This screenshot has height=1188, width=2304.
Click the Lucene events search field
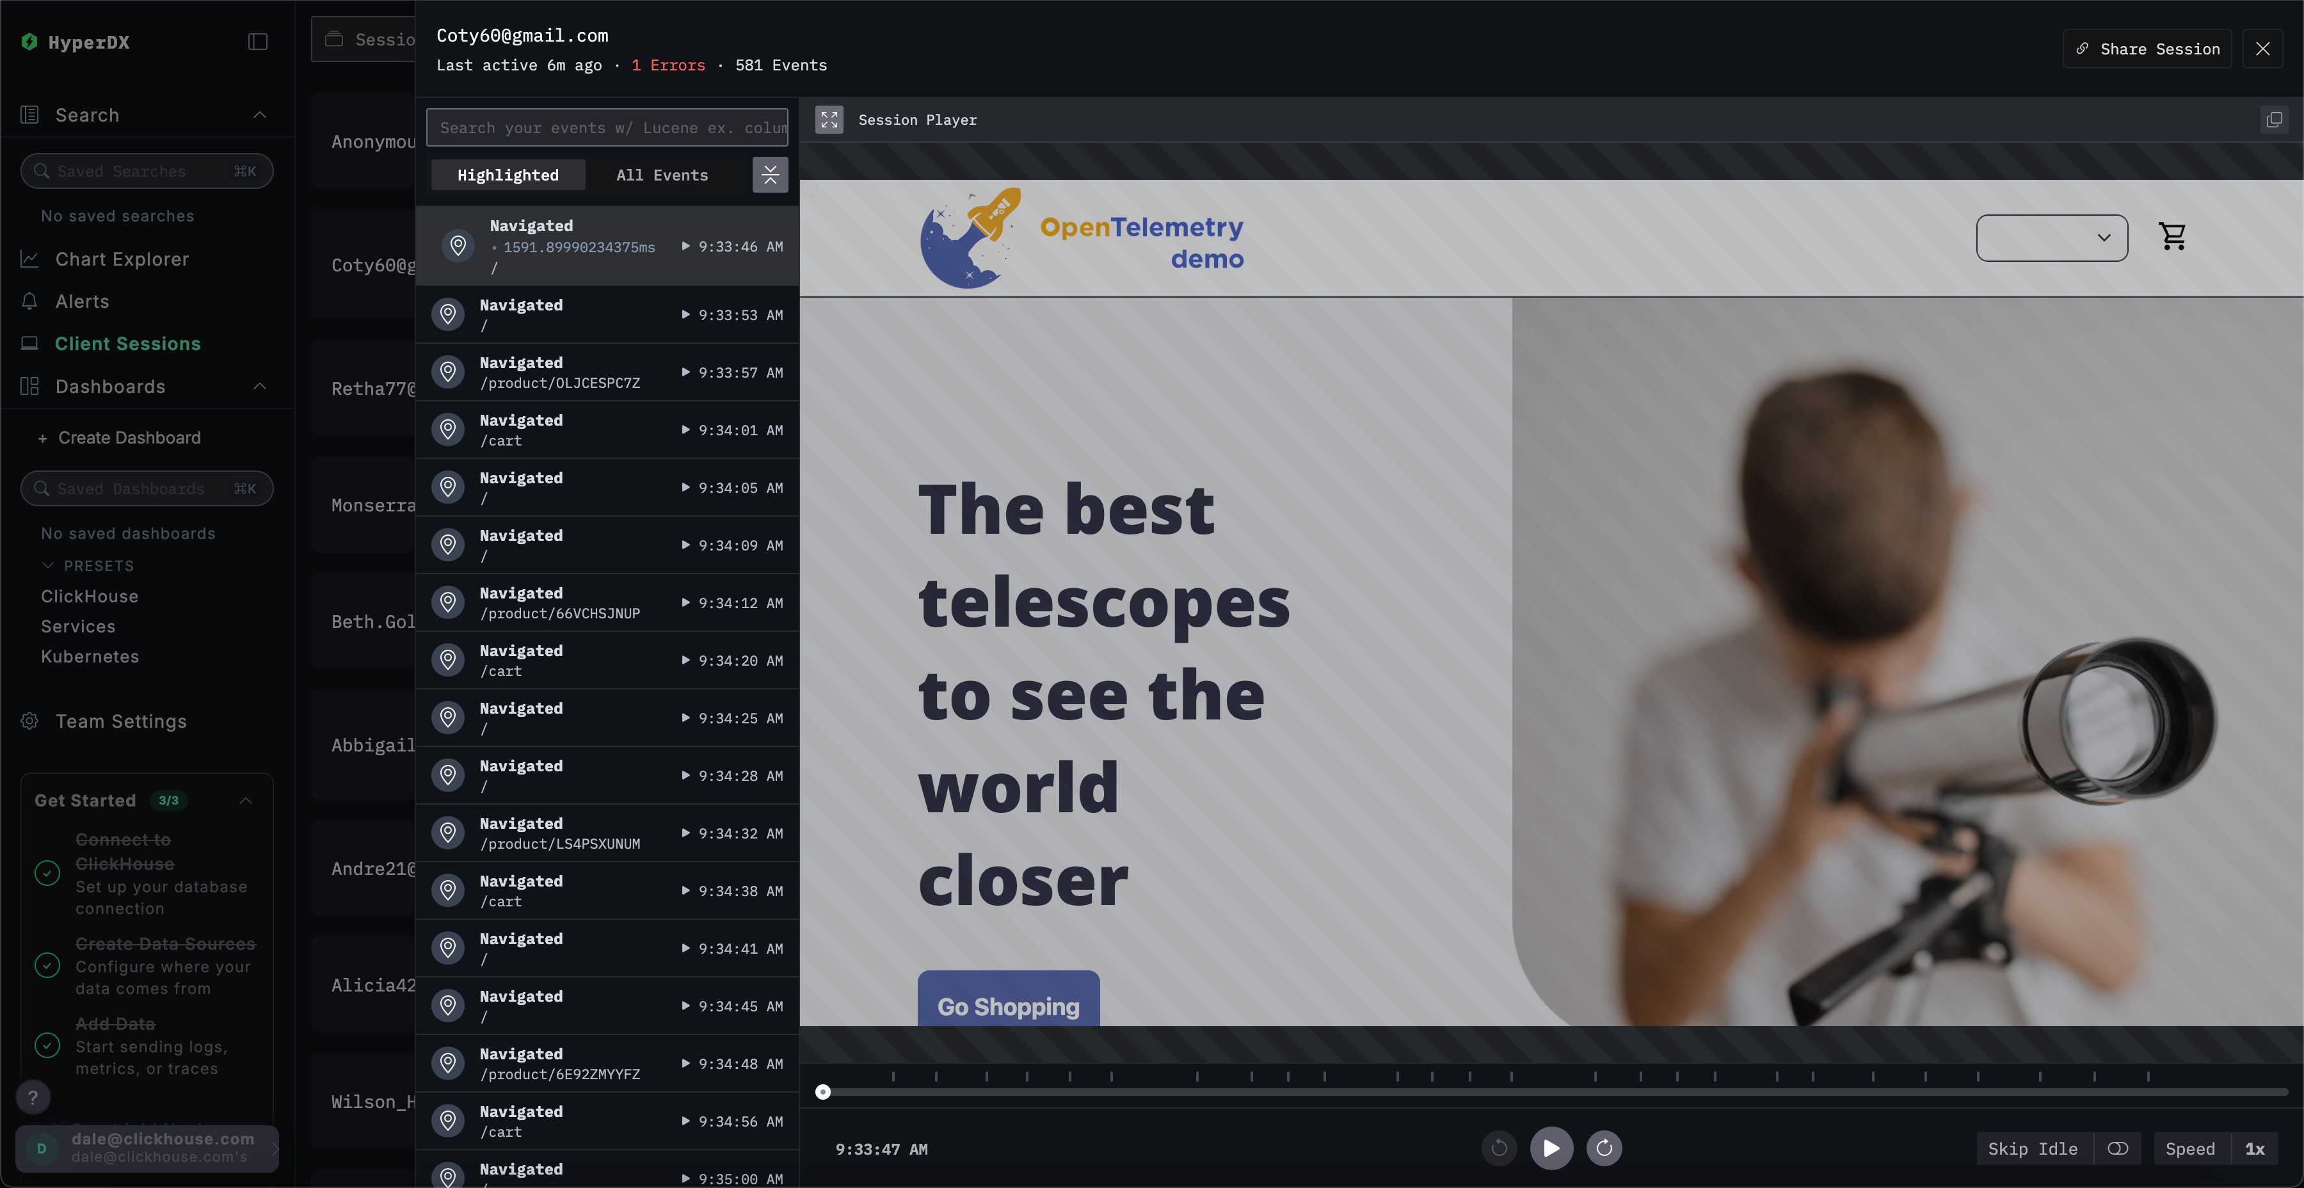point(607,128)
